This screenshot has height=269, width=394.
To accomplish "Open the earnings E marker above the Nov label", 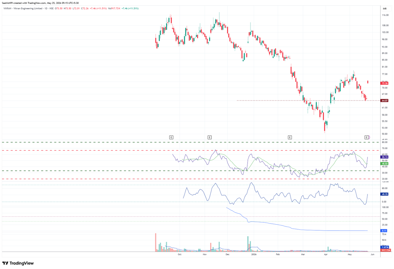I will pos(209,137).
